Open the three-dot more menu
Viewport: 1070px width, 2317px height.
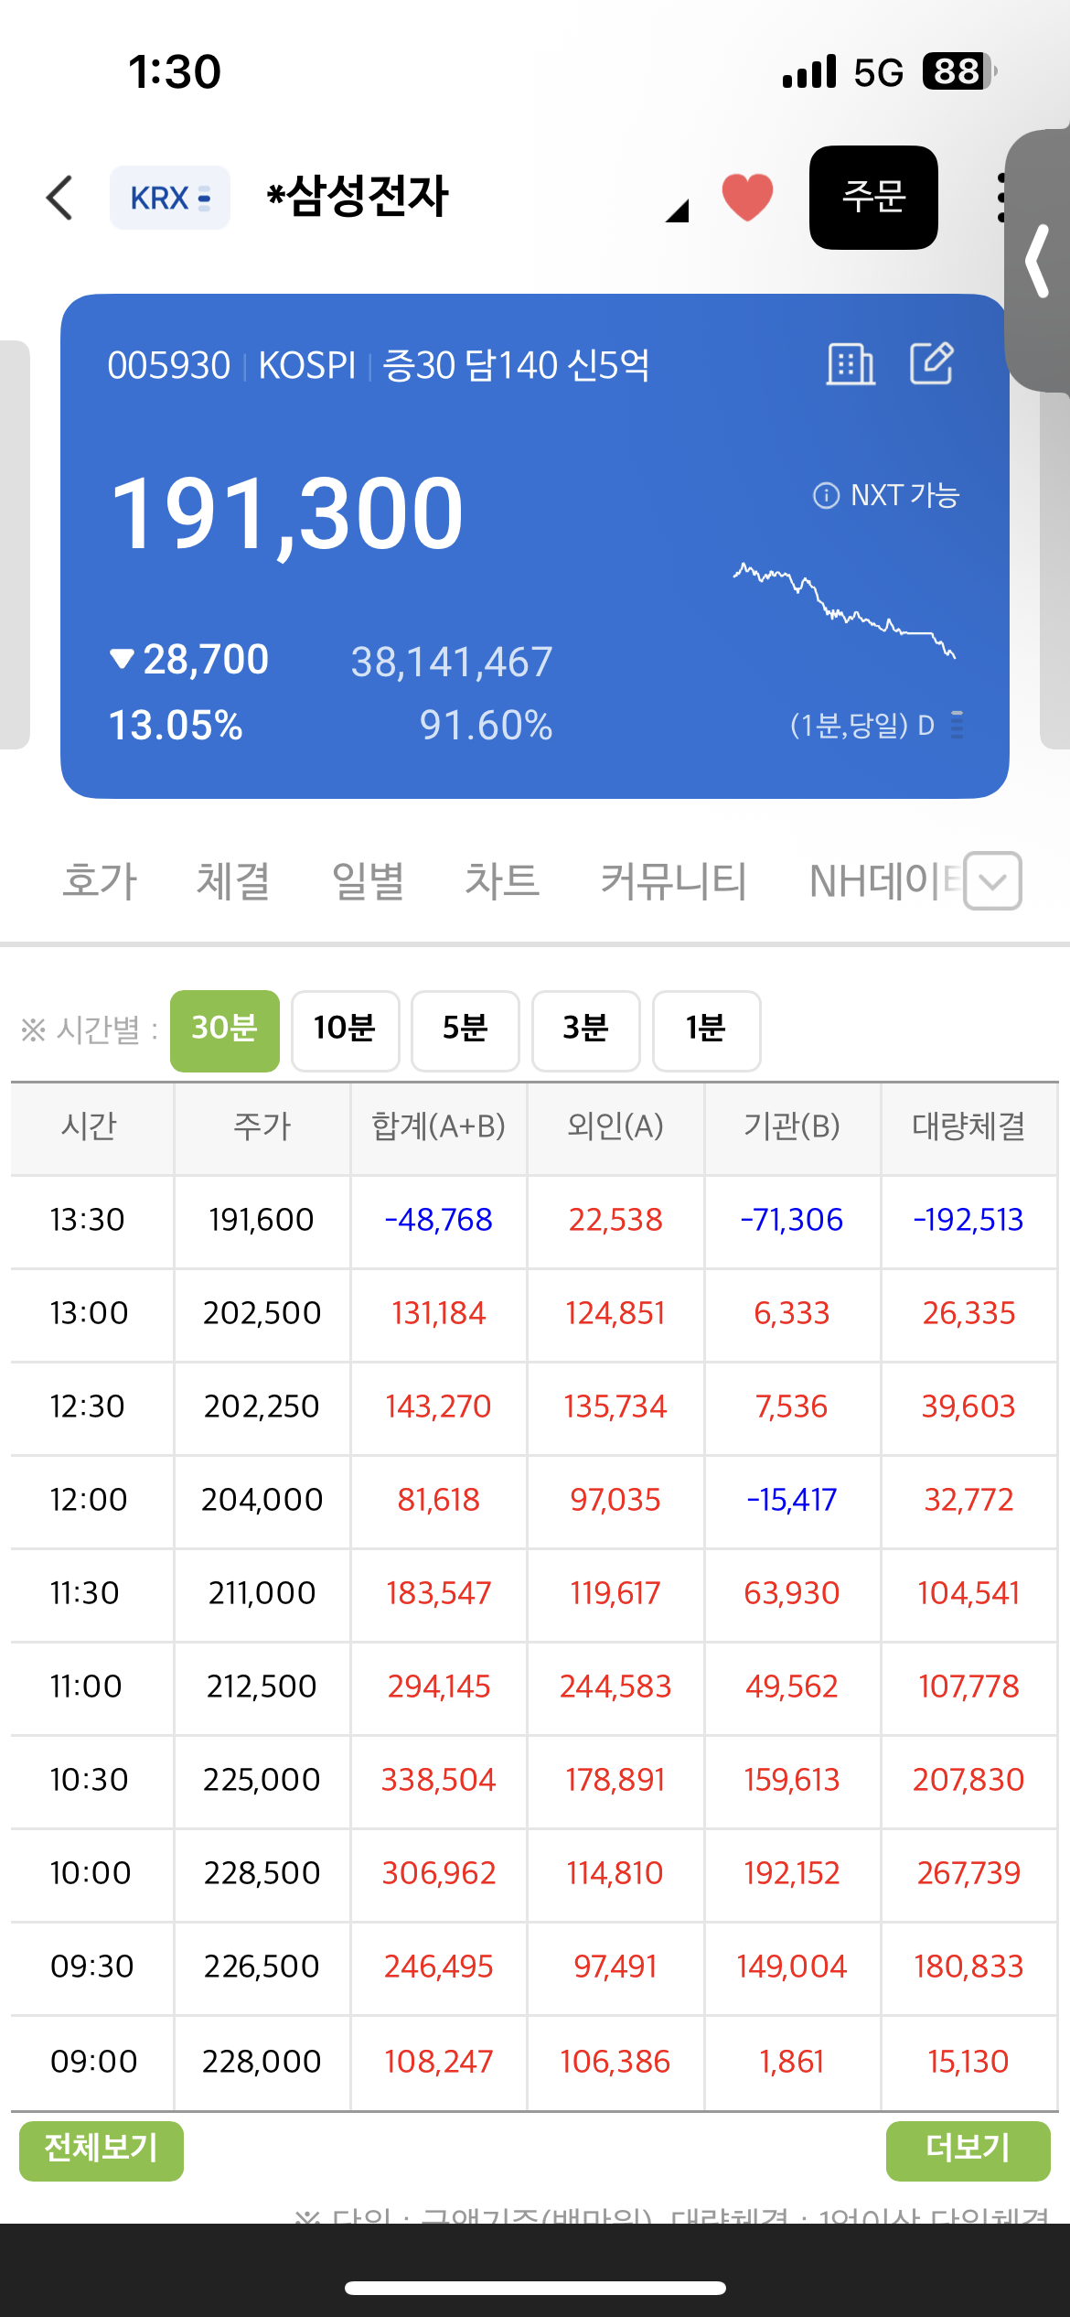point(1002,198)
